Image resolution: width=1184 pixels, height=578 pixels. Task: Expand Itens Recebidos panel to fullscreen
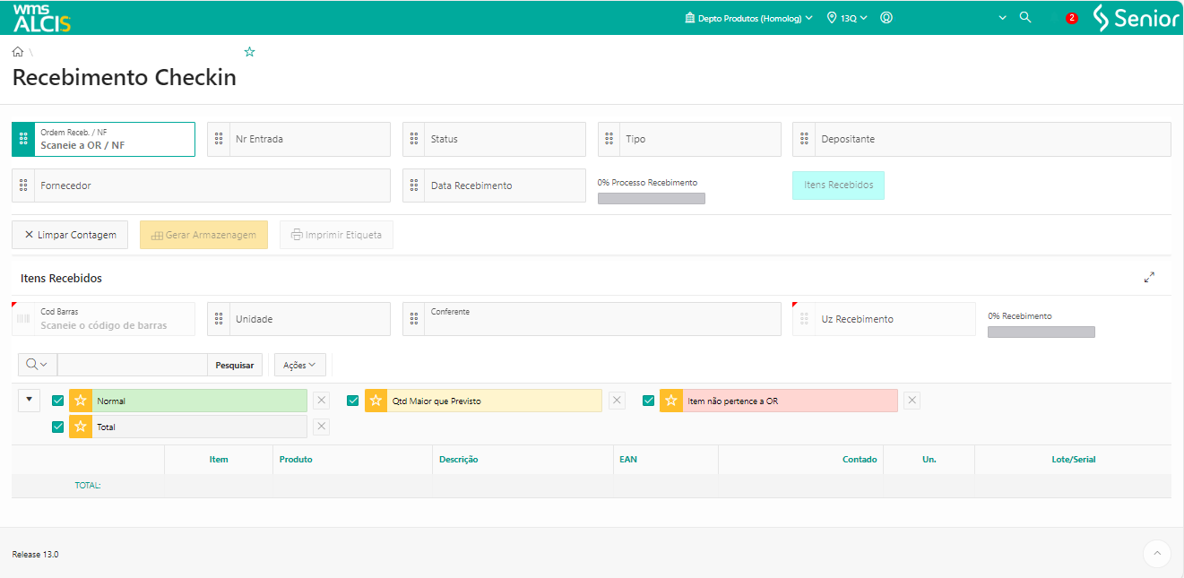pyautogui.click(x=1149, y=278)
